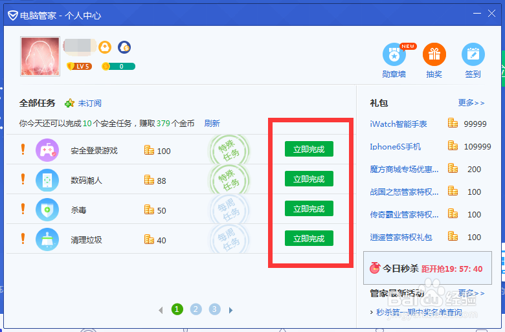This screenshot has height=332, width=505.
Task: Click the 全部任务 heading
Action: pyautogui.click(x=37, y=103)
